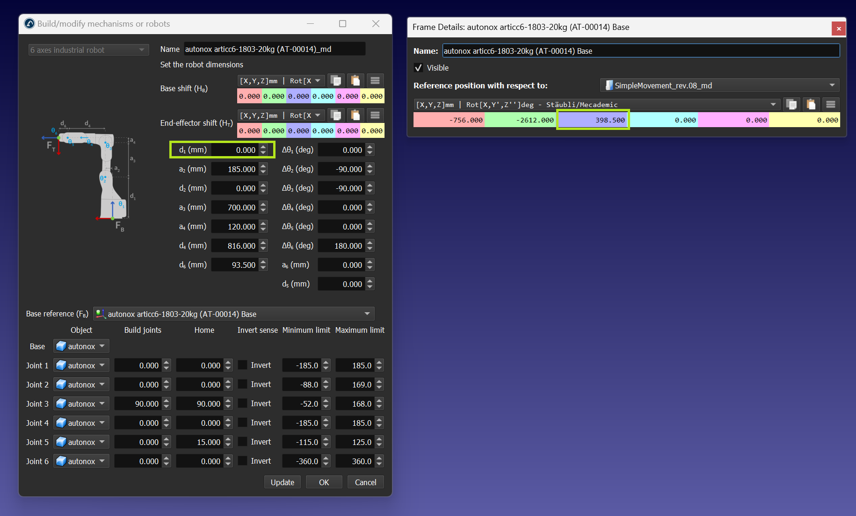This screenshot has height=516, width=856.
Task: Toggle the Visible checkbox for base frame
Action: click(419, 68)
